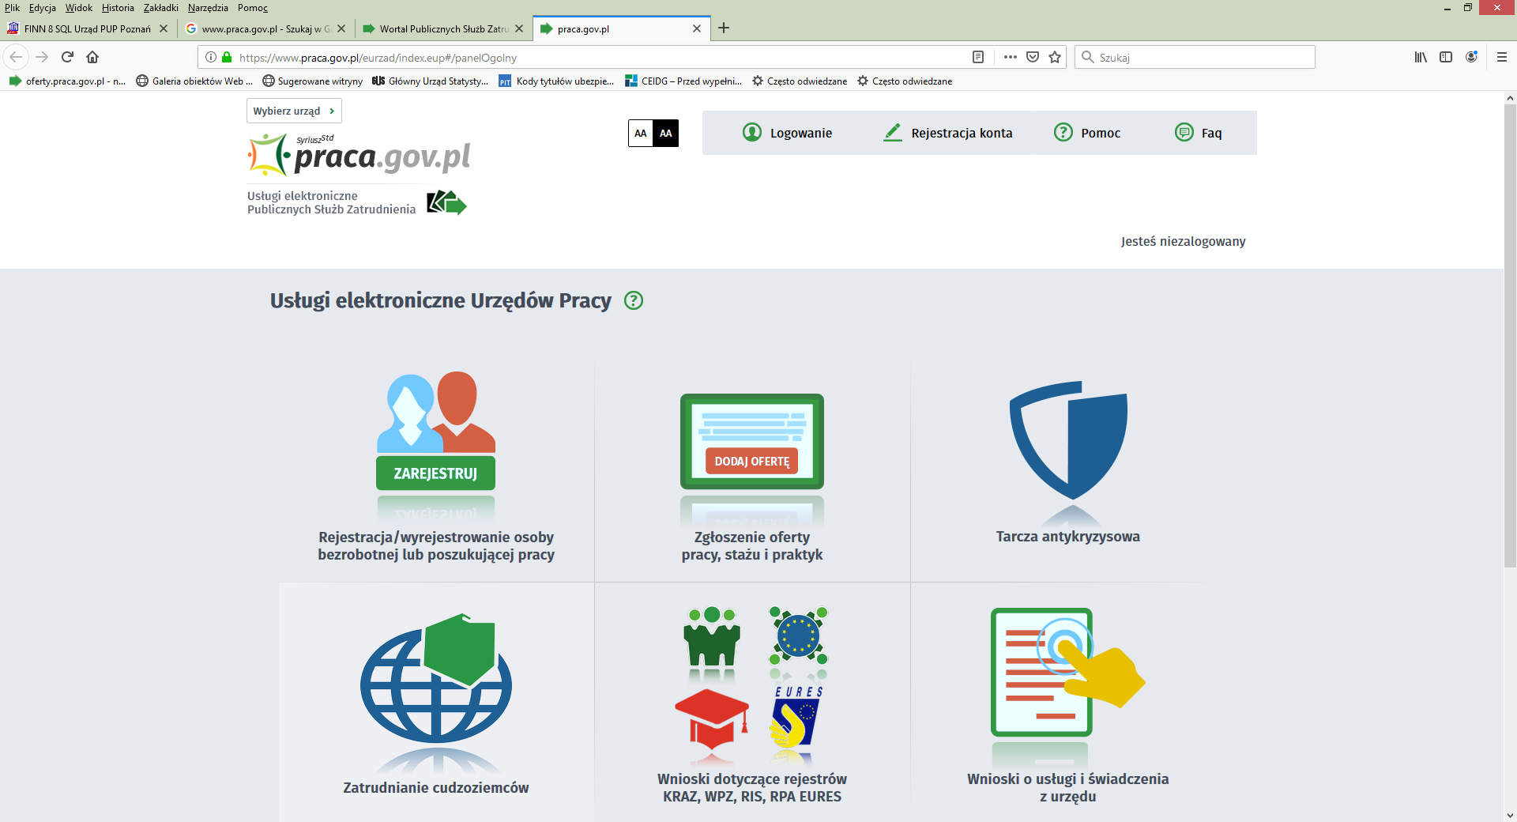Screen dimensions: 1517x822
Task: Open the Historia menu
Action: tap(118, 8)
